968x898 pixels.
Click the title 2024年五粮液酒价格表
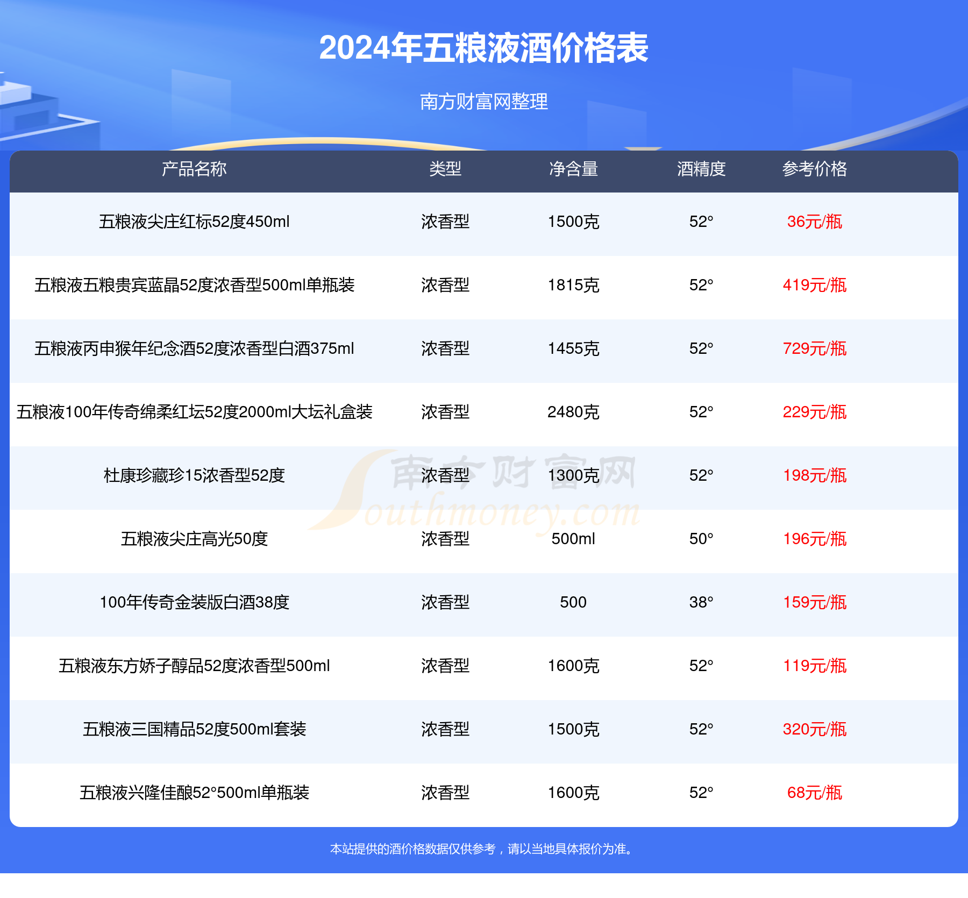coord(483,48)
